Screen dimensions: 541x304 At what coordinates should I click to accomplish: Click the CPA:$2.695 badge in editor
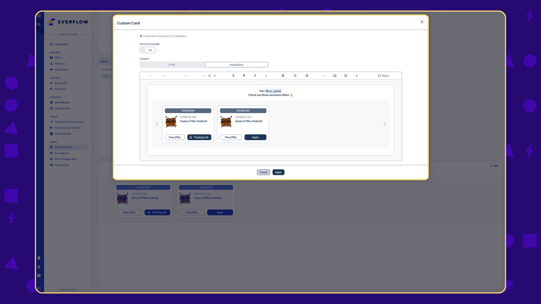(188, 111)
